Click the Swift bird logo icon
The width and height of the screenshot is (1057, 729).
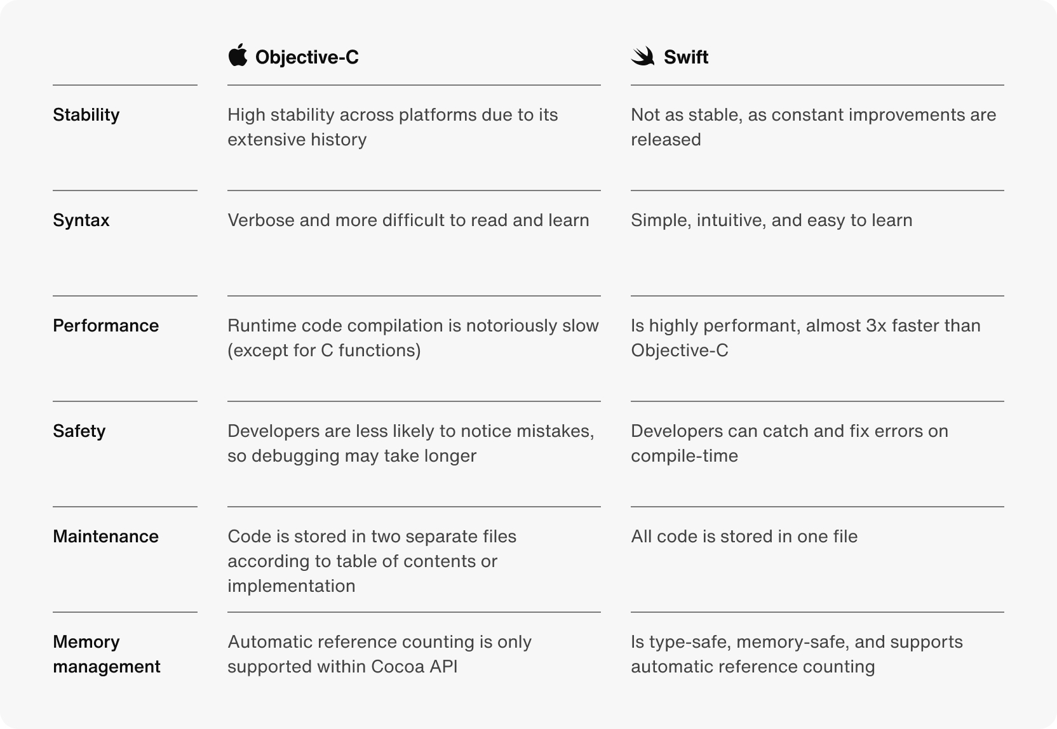(643, 57)
